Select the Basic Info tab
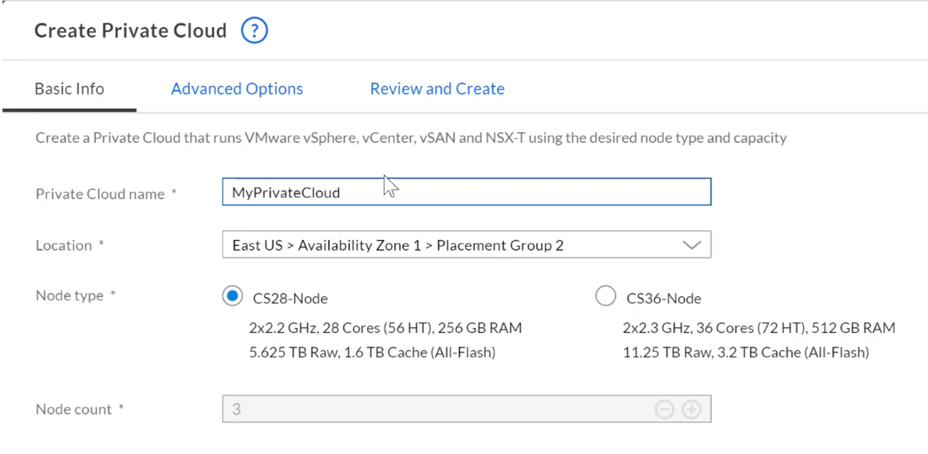 point(69,89)
